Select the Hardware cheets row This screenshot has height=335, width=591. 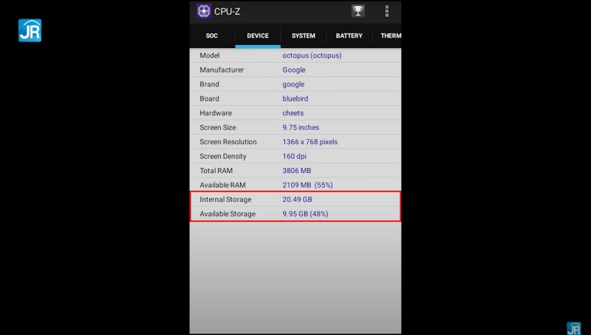(295, 113)
